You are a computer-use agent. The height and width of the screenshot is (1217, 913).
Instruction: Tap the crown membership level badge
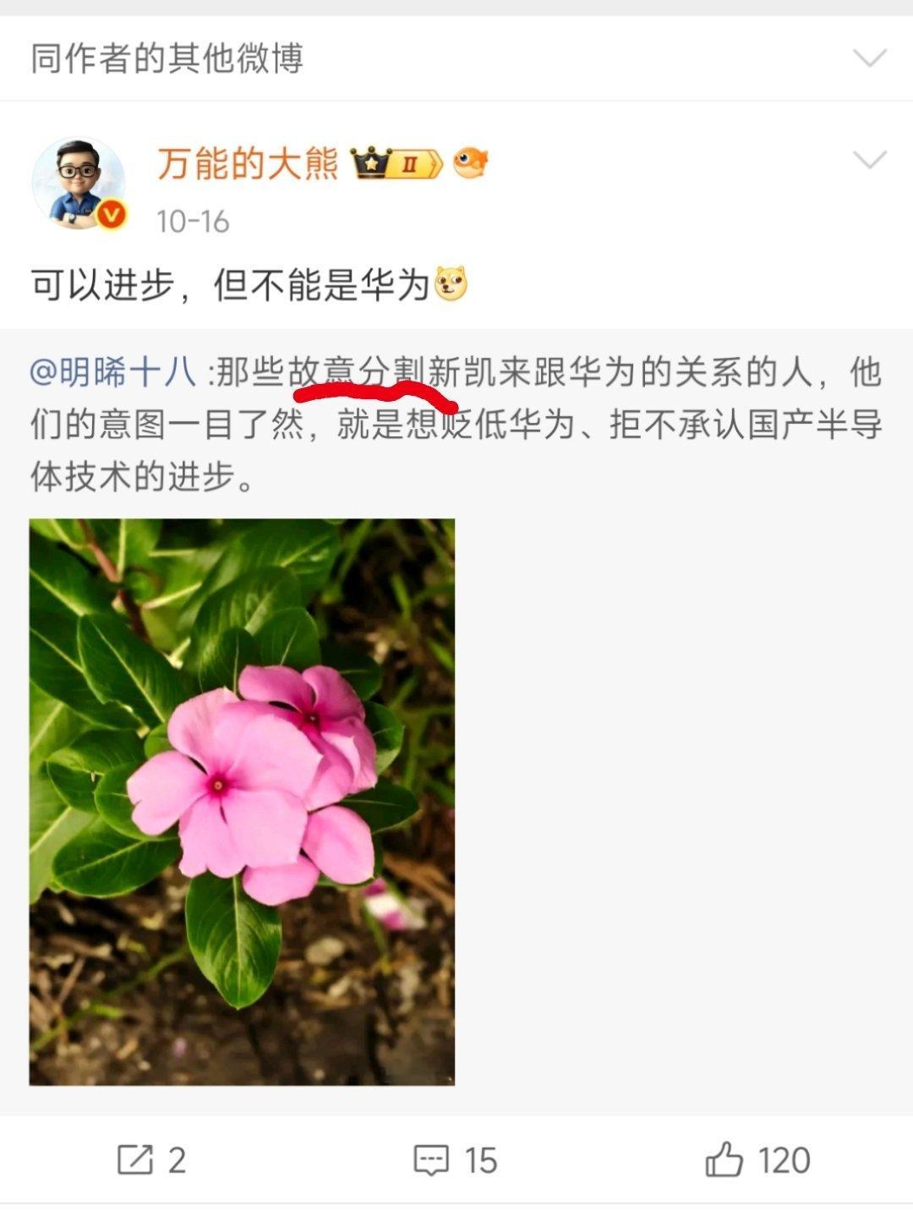coord(396,163)
